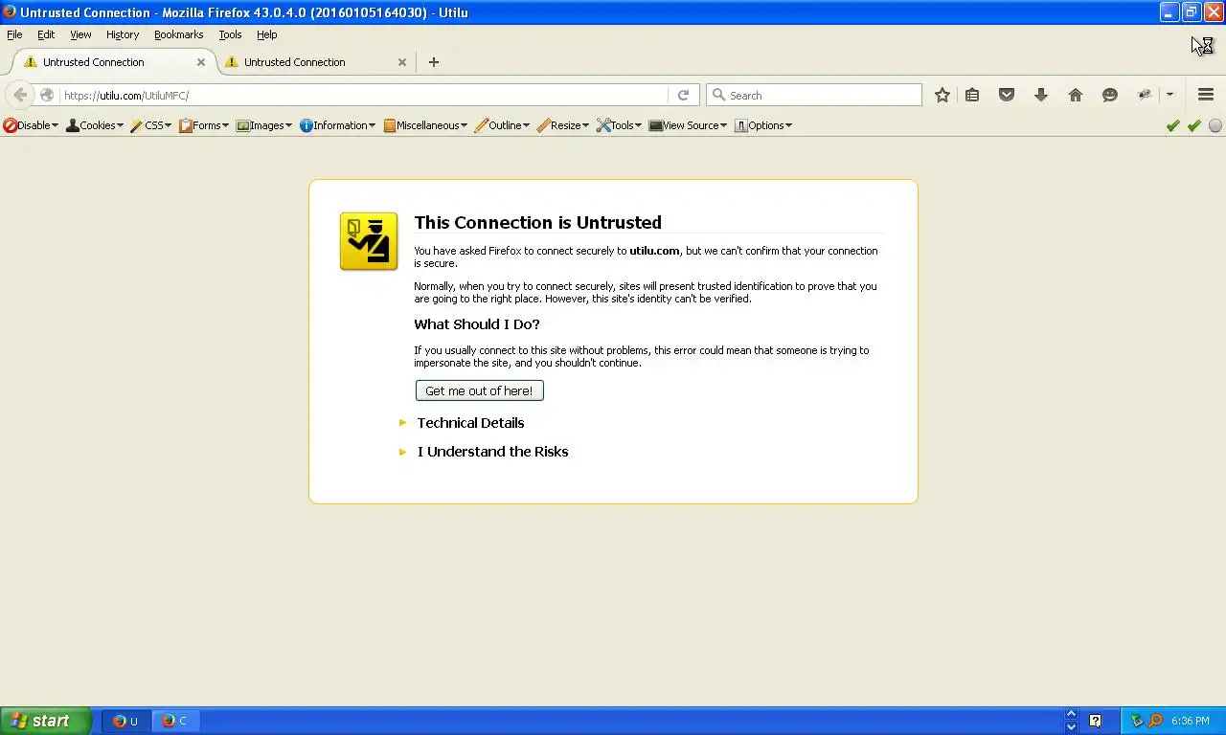The image size is (1226, 735).
Task: Reload the current page
Action: 683,95
